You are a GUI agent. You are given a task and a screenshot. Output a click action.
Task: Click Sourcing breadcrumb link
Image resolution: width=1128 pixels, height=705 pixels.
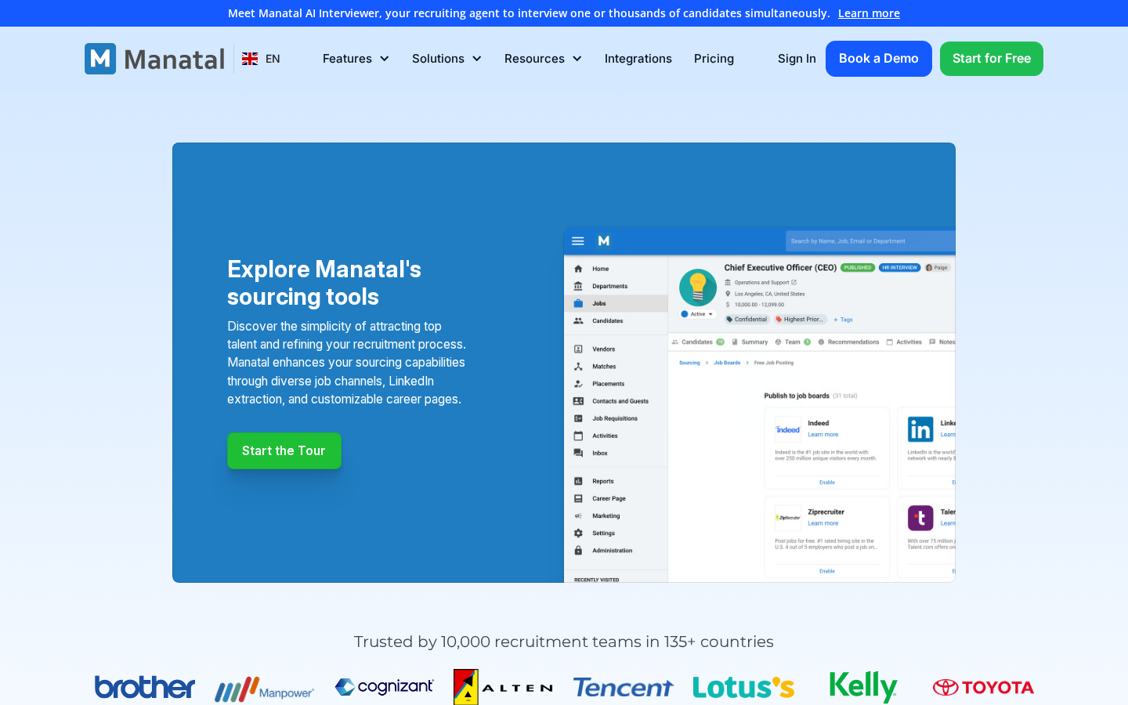[x=689, y=363]
